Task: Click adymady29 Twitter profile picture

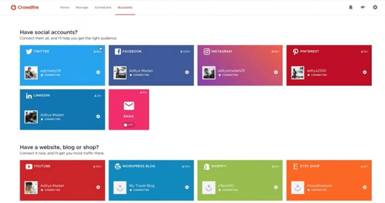Action: coord(31,73)
